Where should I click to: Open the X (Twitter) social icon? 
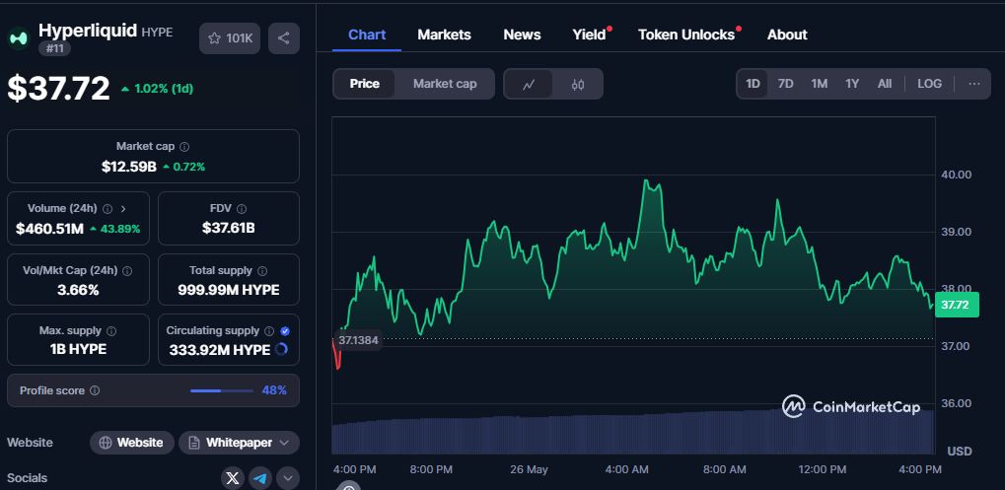233,478
